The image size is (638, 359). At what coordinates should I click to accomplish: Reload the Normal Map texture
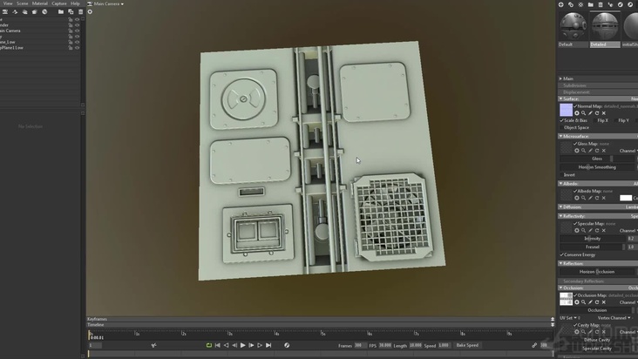(x=597, y=113)
